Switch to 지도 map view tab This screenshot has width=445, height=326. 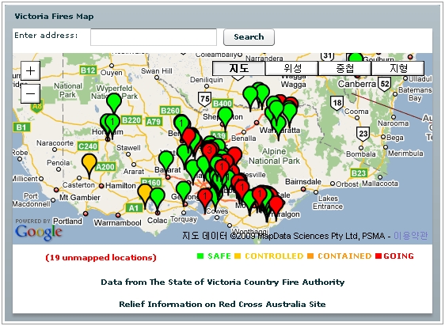pyautogui.click(x=238, y=68)
